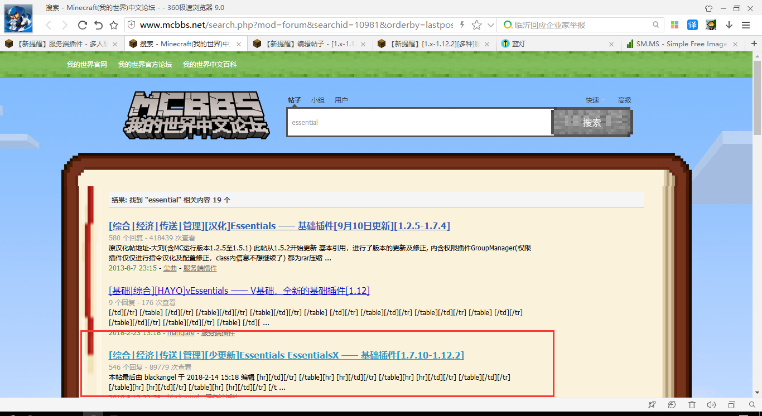Viewport: 762px width, 416px height.
Task: Click the 搜索 button
Action: [592, 122]
